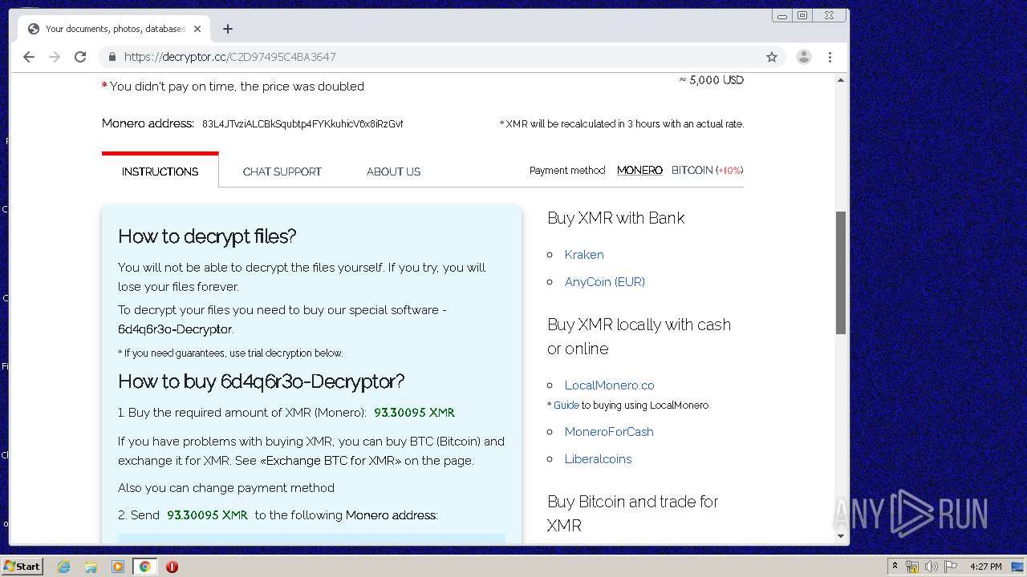Select the Monero address string
This screenshot has width=1027, height=577.
(302, 124)
